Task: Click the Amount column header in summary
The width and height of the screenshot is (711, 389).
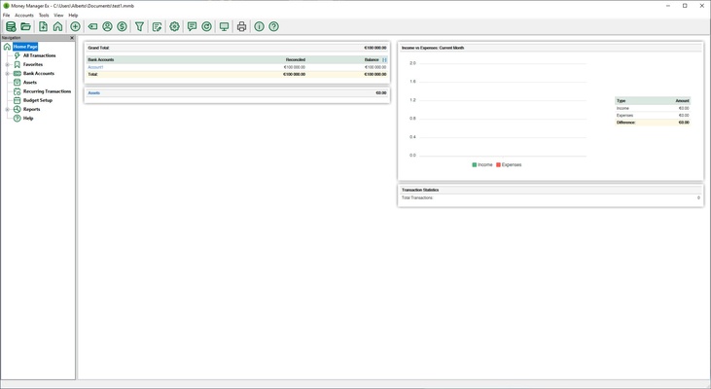Action: [x=682, y=101]
